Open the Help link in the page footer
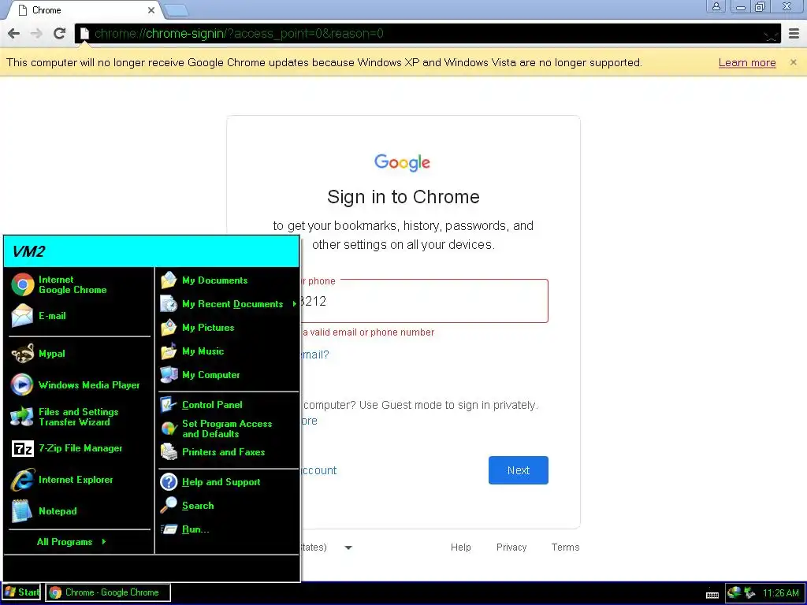This screenshot has height=605, width=807. pos(460,547)
